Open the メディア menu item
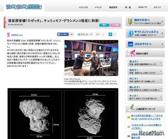This screenshot has height=139, width=168. coord(157,7)
